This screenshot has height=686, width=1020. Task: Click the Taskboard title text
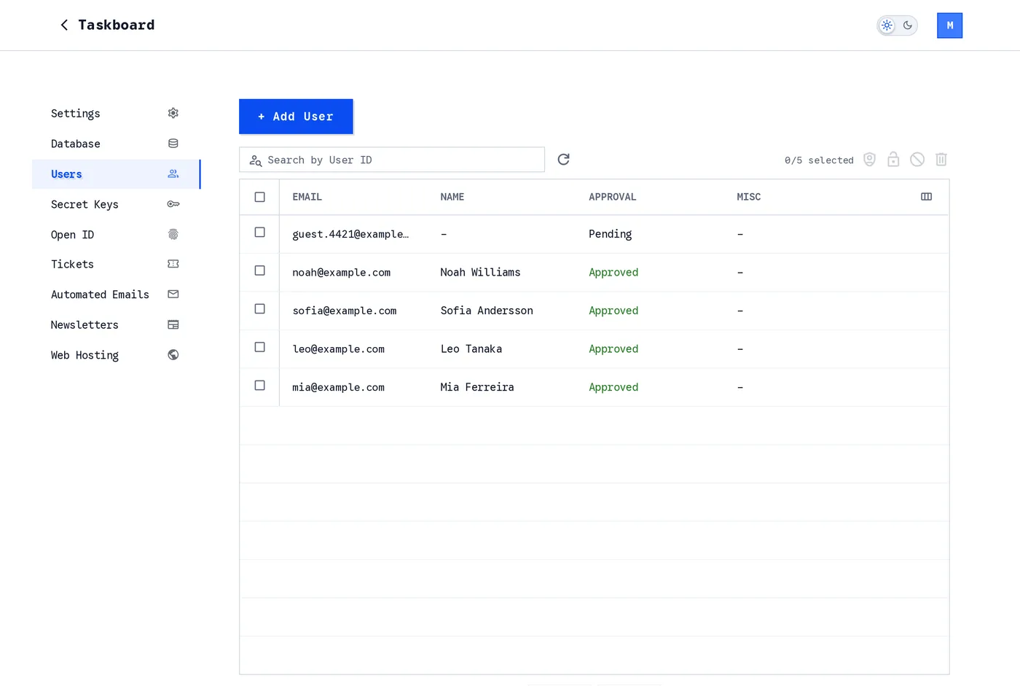[117, 26]
